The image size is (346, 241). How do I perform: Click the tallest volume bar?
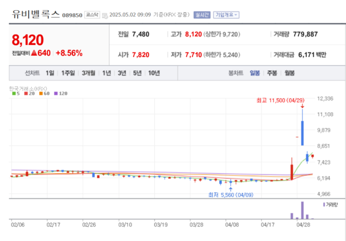pyautogui.click(x=302, y=211)
